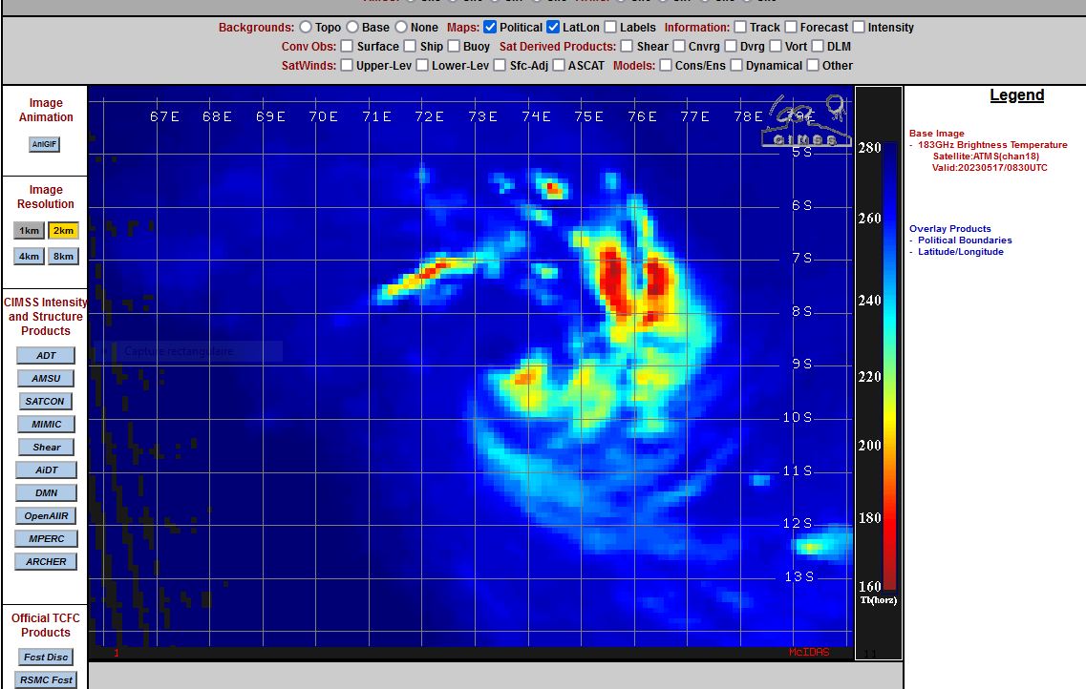The image size is (1086, 689).
Task: Open the ARCHER product
Action: pyautogui.click(x=46, y=562)
